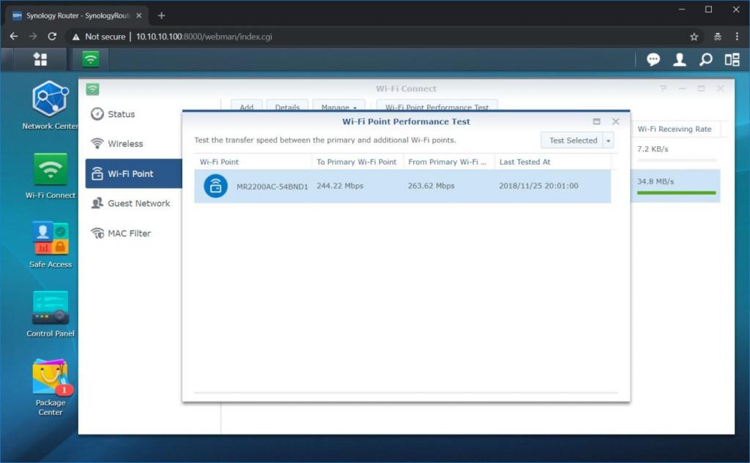750x463 pixels.
Task: Select the MR2200AC-54BND1 device name
Action: (x=272, y=187)
